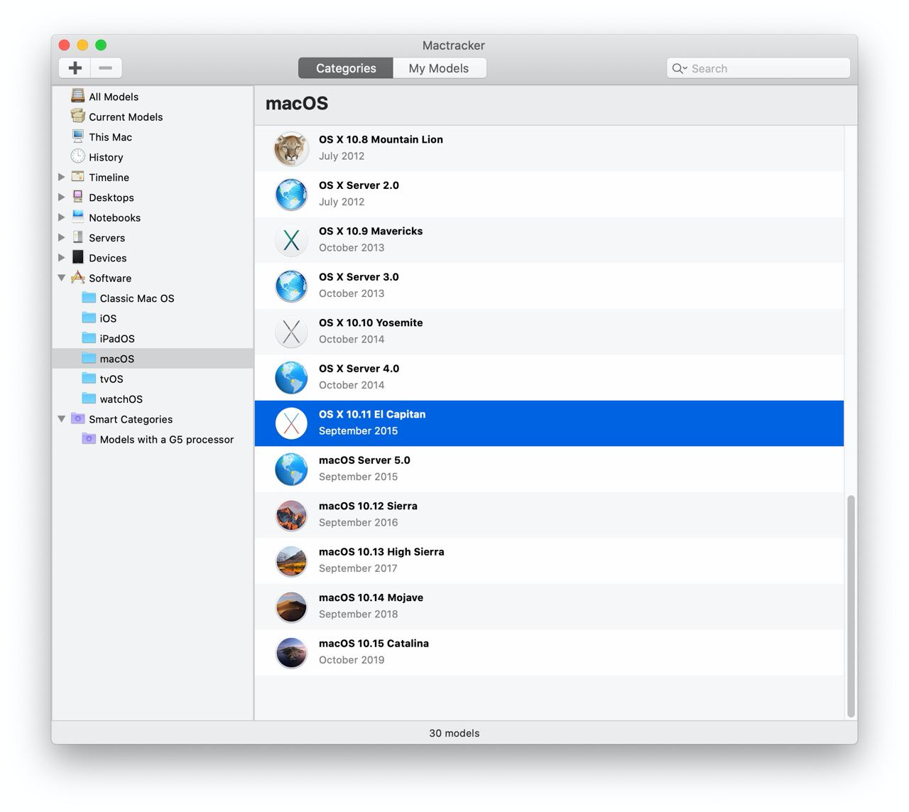909x812 pixels.
Task: Click the OS X Server 2.0 globe icon
Action: point(291,194)
